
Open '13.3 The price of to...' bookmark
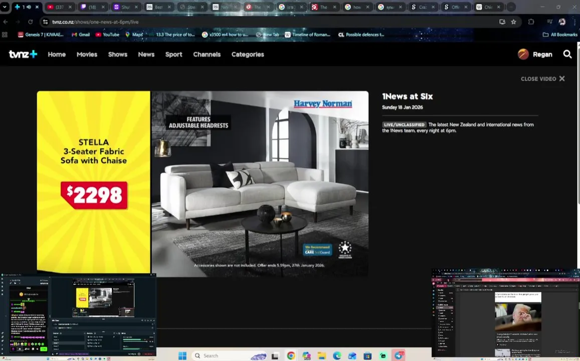172,35
